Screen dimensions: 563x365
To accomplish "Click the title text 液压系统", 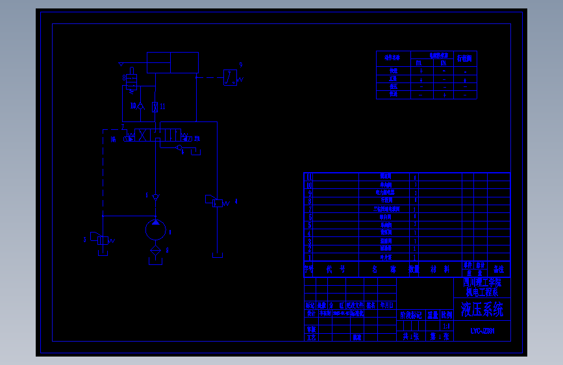I will point(482,309).
